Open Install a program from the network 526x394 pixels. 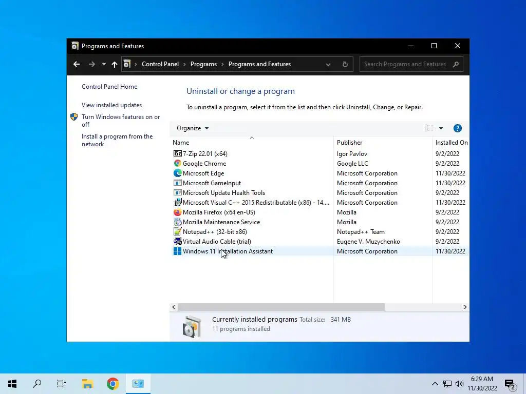coord(117,140)
